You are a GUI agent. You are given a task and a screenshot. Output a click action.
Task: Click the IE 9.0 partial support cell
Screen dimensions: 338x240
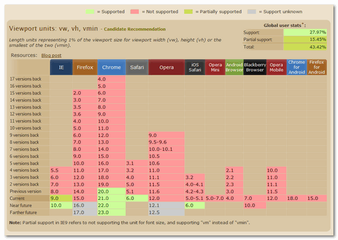pos(61,198)
